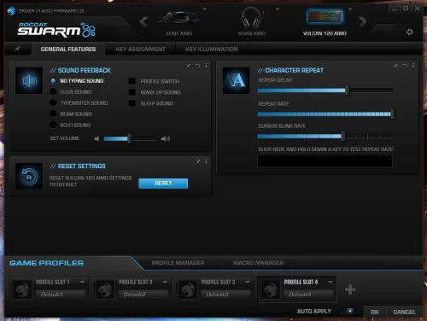Expand Profile Slot 4 dropdown
This screenshot has width=427, height=321.
[x=330, y=282]
